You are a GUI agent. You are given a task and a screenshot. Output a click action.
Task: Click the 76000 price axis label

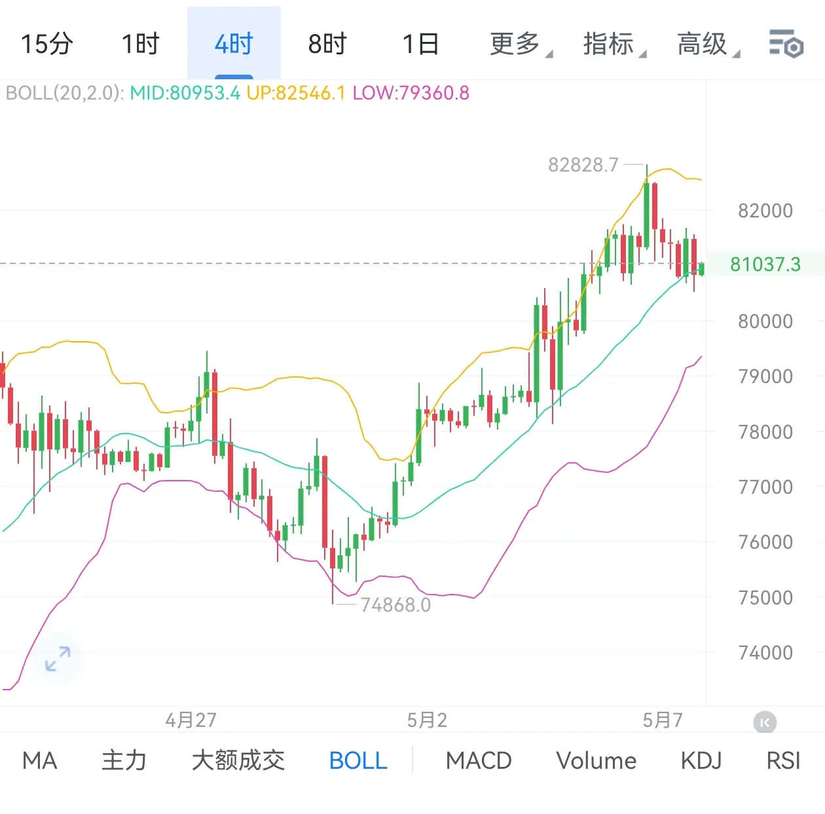(765, 542)
